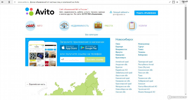Select the city Кемерово
Screen dimensions: 188x100
[x=120, y=55]
